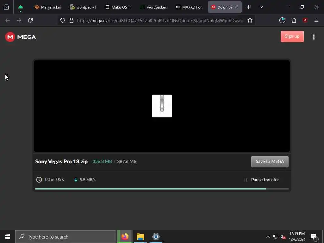Click the 356.3 MB downloaded amount

102,161
